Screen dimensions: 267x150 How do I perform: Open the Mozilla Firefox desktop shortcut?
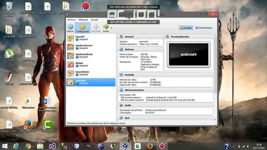point(28,126)
